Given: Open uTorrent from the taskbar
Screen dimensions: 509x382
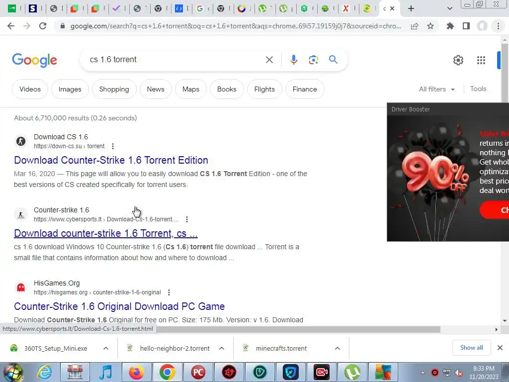Looking at the screenshot, I should (x=352, y=372).
